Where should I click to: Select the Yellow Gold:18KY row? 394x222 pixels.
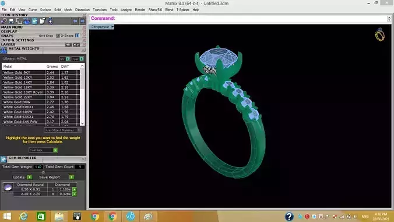click(x=41, y=87)
